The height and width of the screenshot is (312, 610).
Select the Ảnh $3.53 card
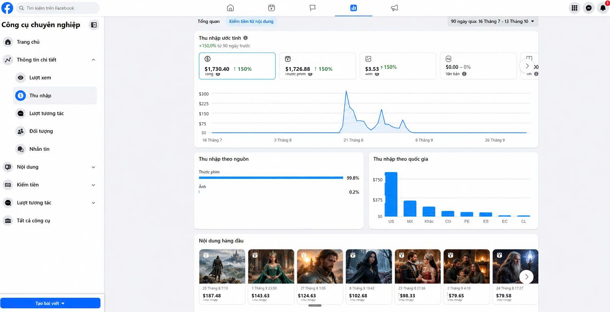pos(398,66)
